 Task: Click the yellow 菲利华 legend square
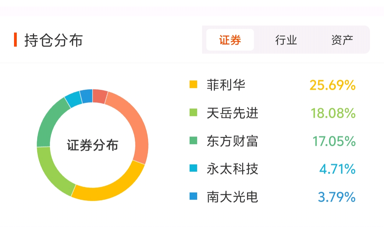coord(193,85)
